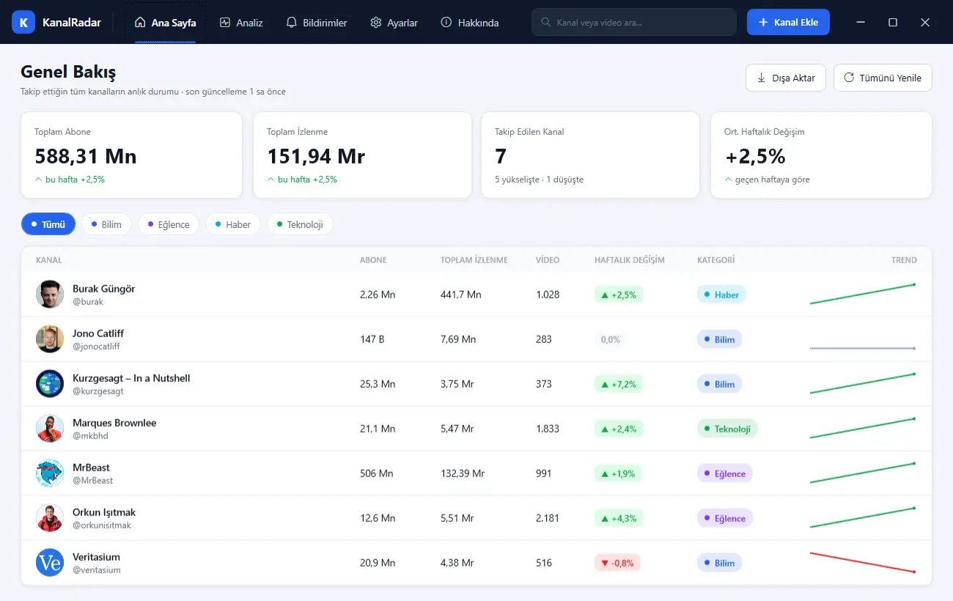
Task: Select the Haber filter chip
Action: pyautogui.click(x=233, y=224)
